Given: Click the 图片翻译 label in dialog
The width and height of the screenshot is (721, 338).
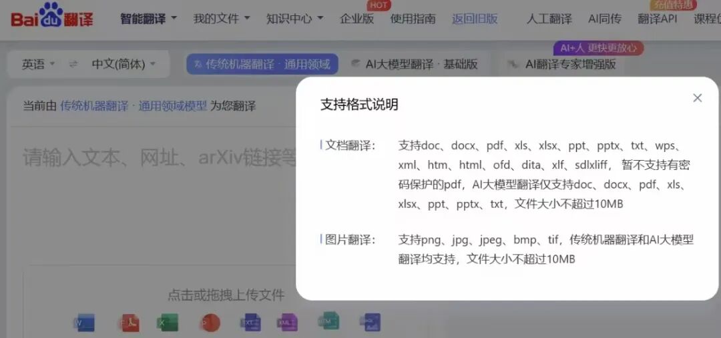Looking at the screenshot, I should click(x=350, y=240).
